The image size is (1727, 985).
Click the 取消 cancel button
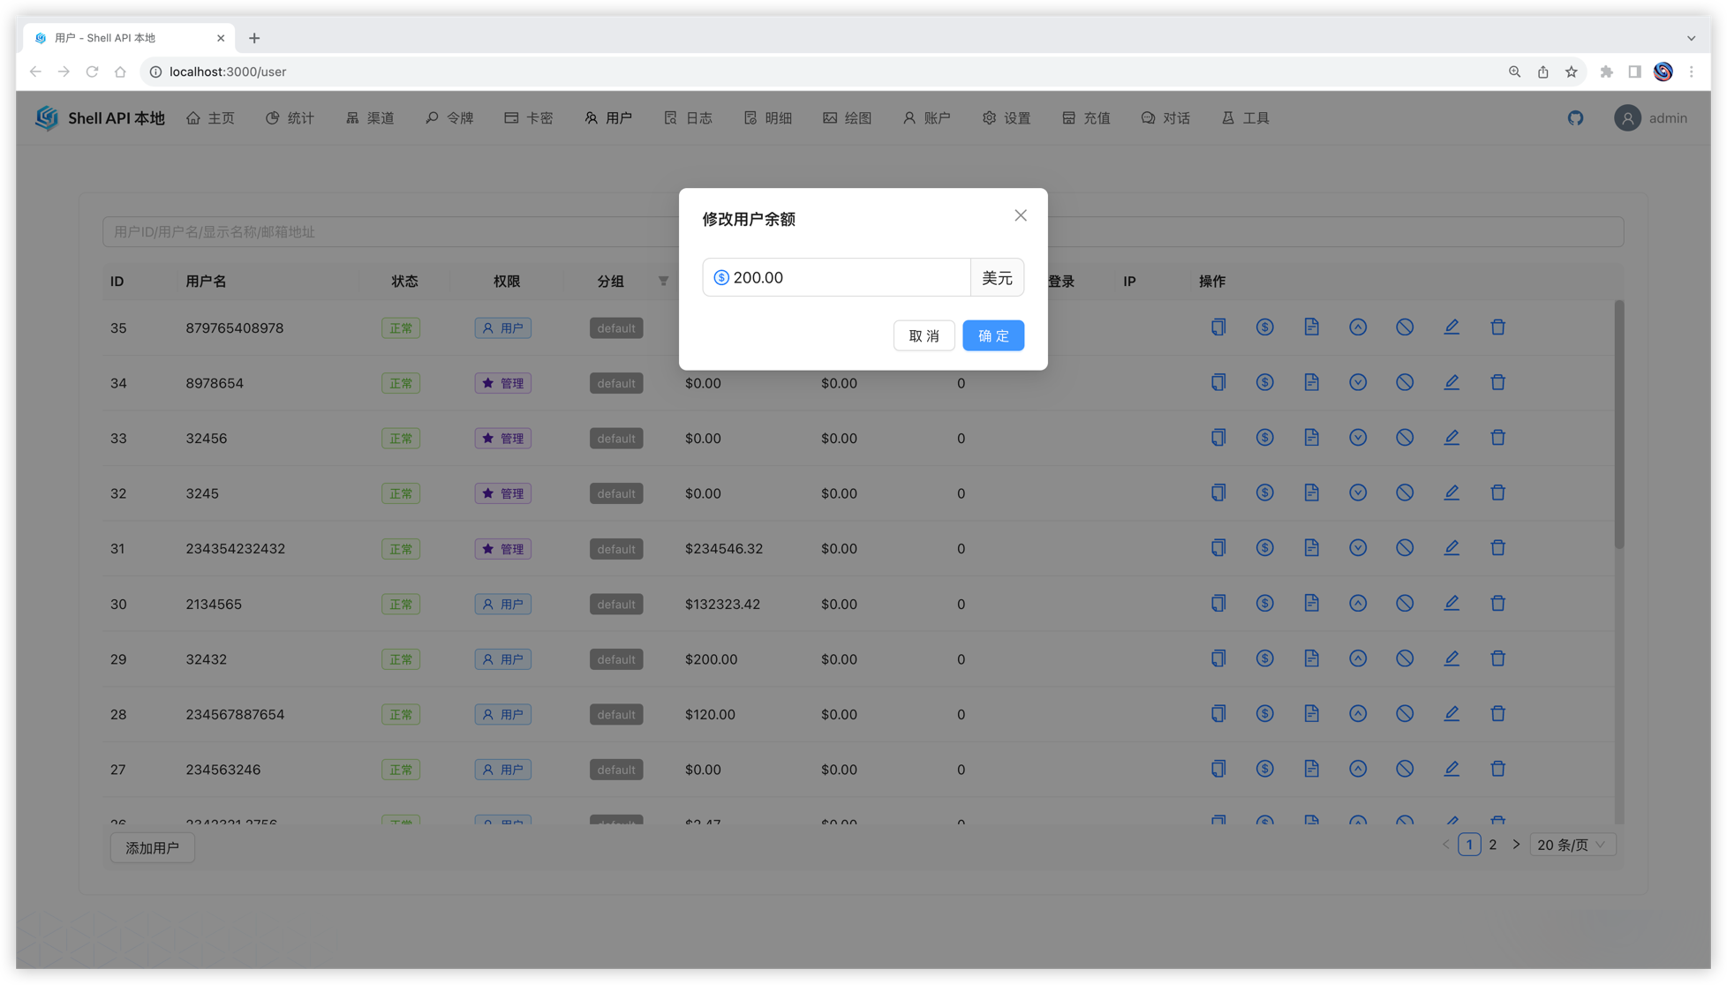click(x=924, y=335)
